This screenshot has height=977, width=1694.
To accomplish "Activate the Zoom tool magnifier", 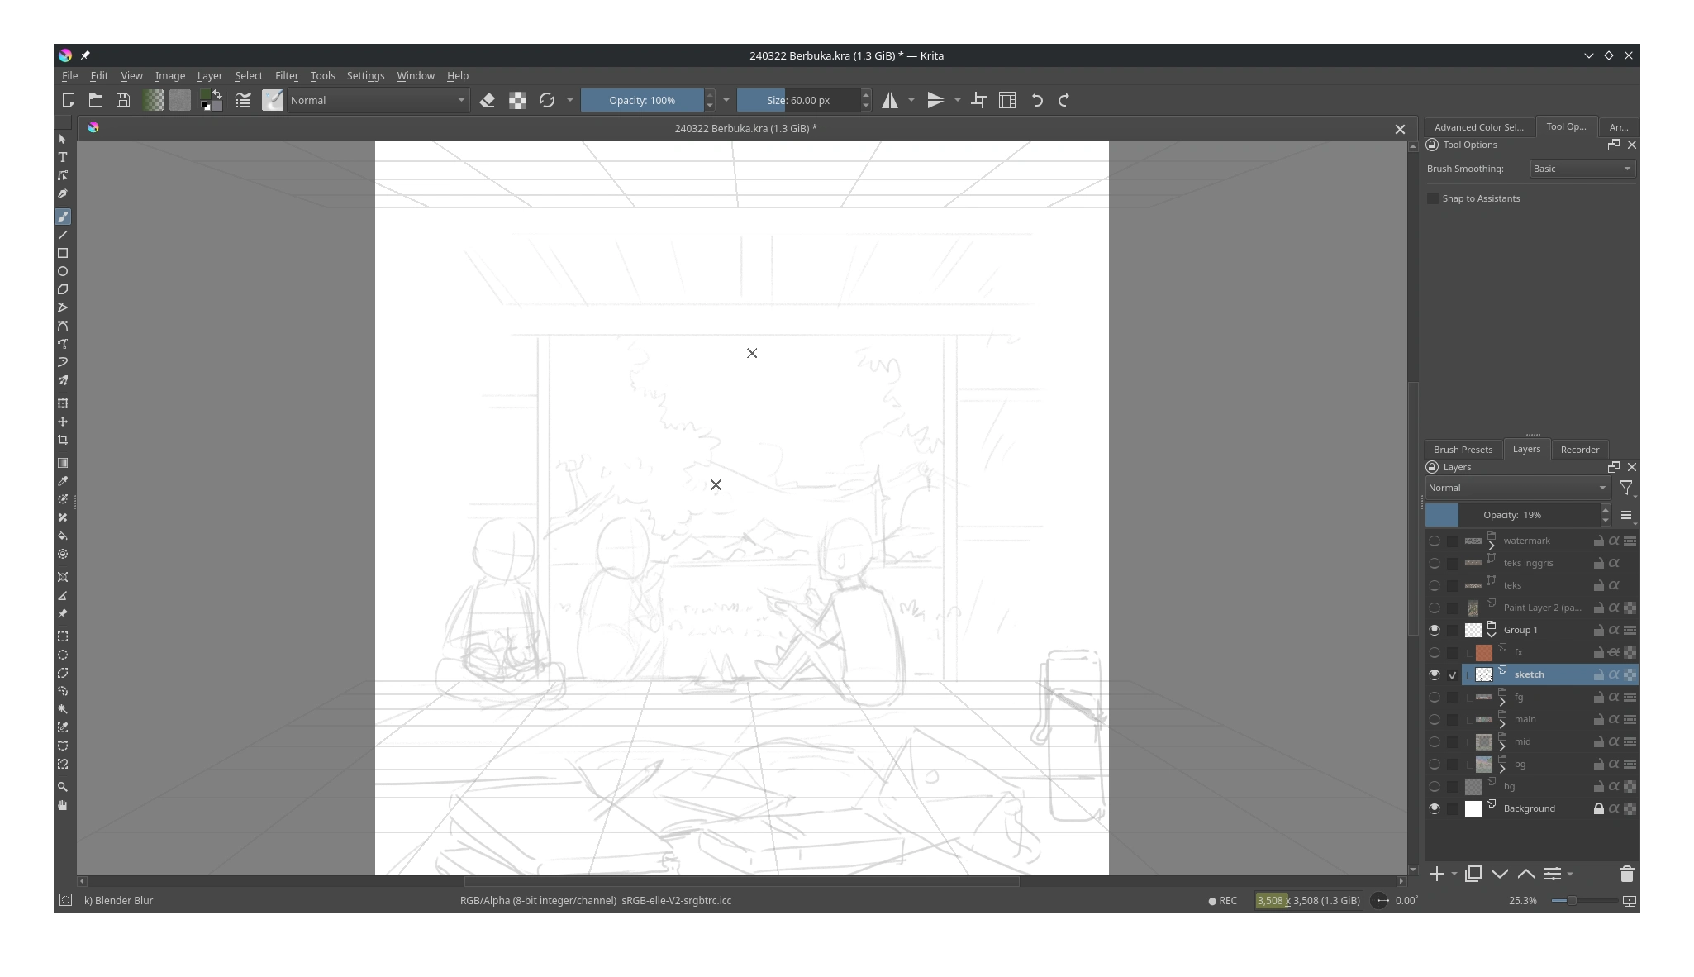I will 63,787.
